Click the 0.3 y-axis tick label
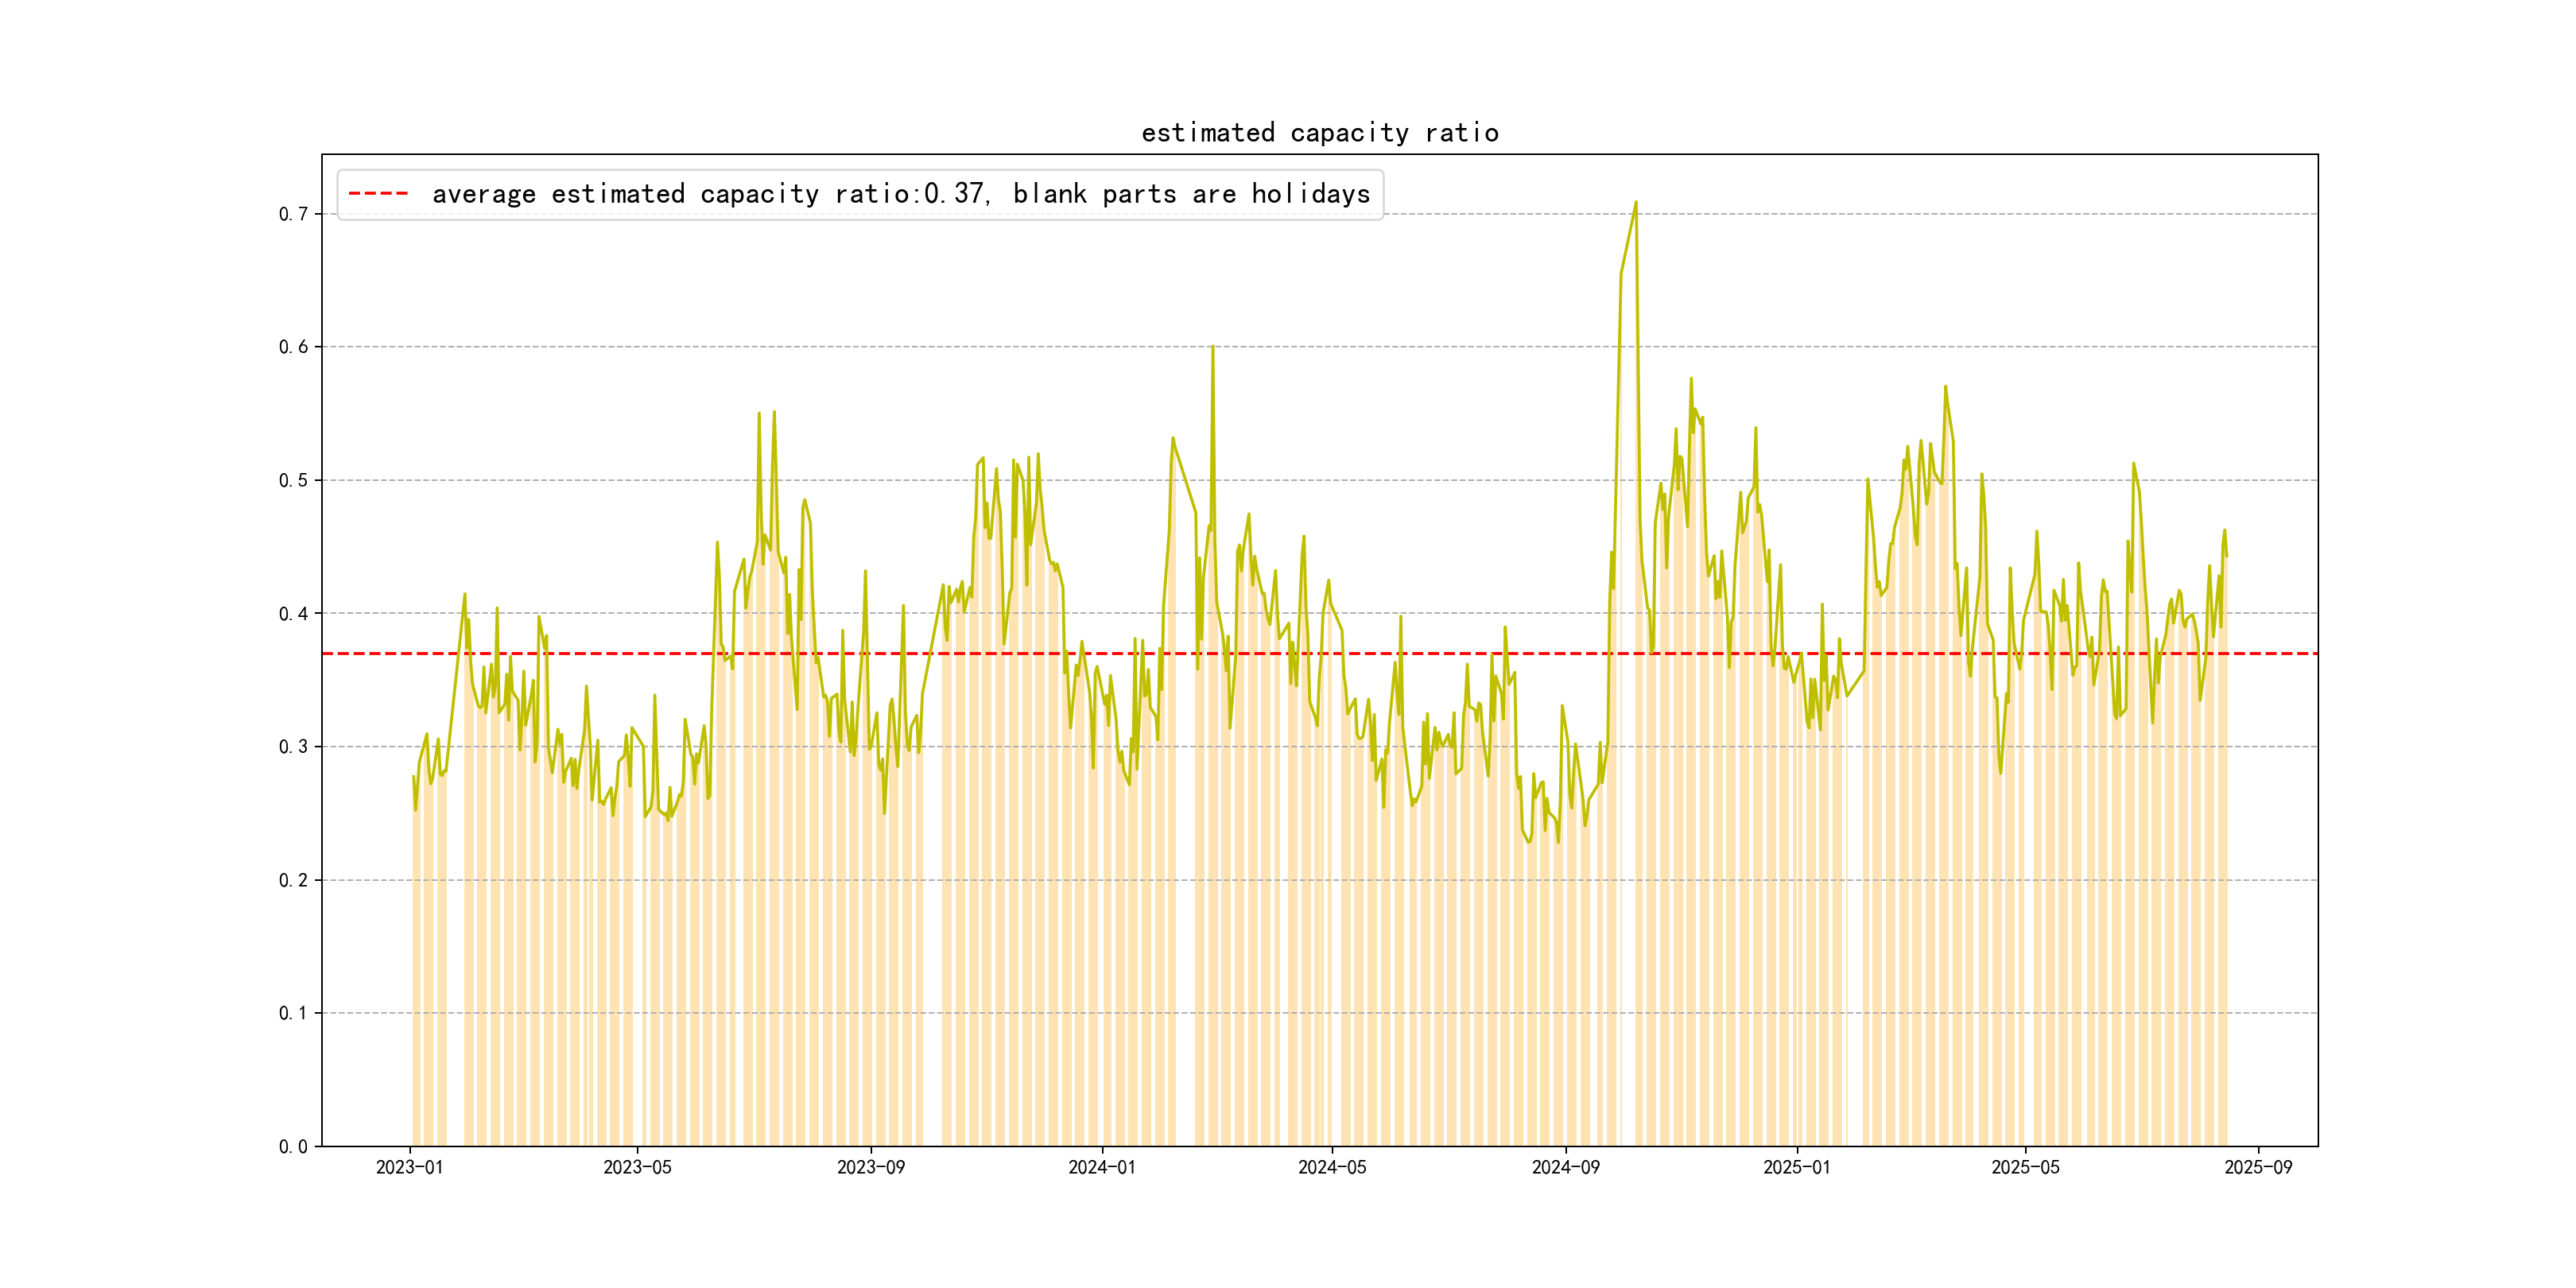The width and height of the screenshot is (2576, 1288). tap(293, 747)
